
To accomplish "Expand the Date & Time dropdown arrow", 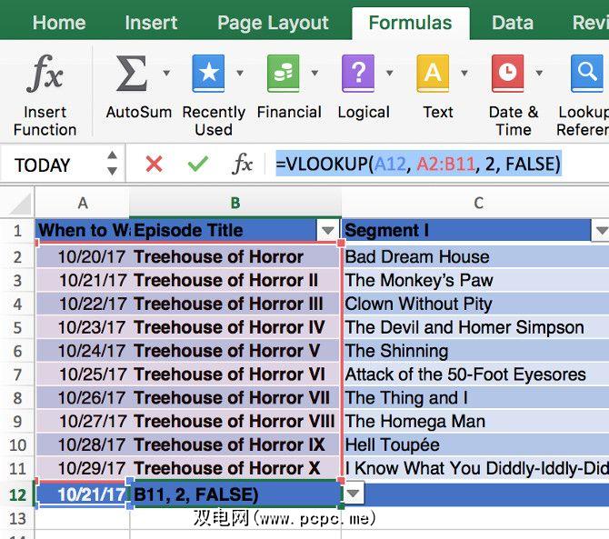I will click(x=539, y=73).
